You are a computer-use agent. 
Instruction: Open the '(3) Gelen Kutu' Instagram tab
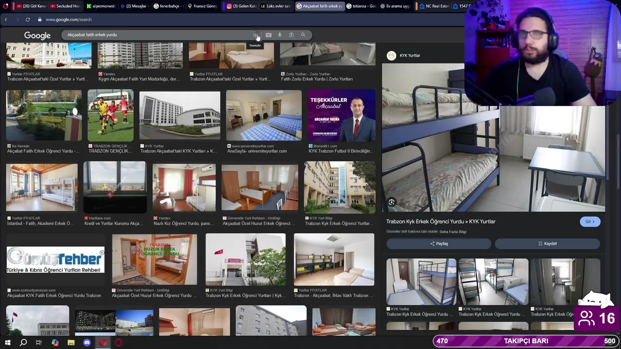click(242, 6)
